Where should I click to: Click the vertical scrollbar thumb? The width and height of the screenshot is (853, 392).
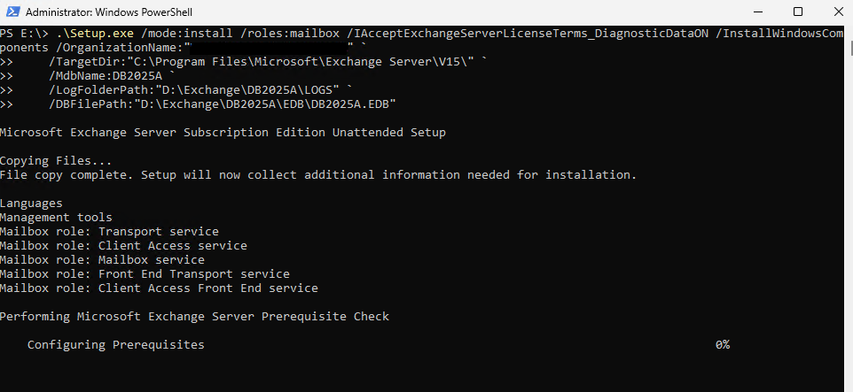[851, 48]
